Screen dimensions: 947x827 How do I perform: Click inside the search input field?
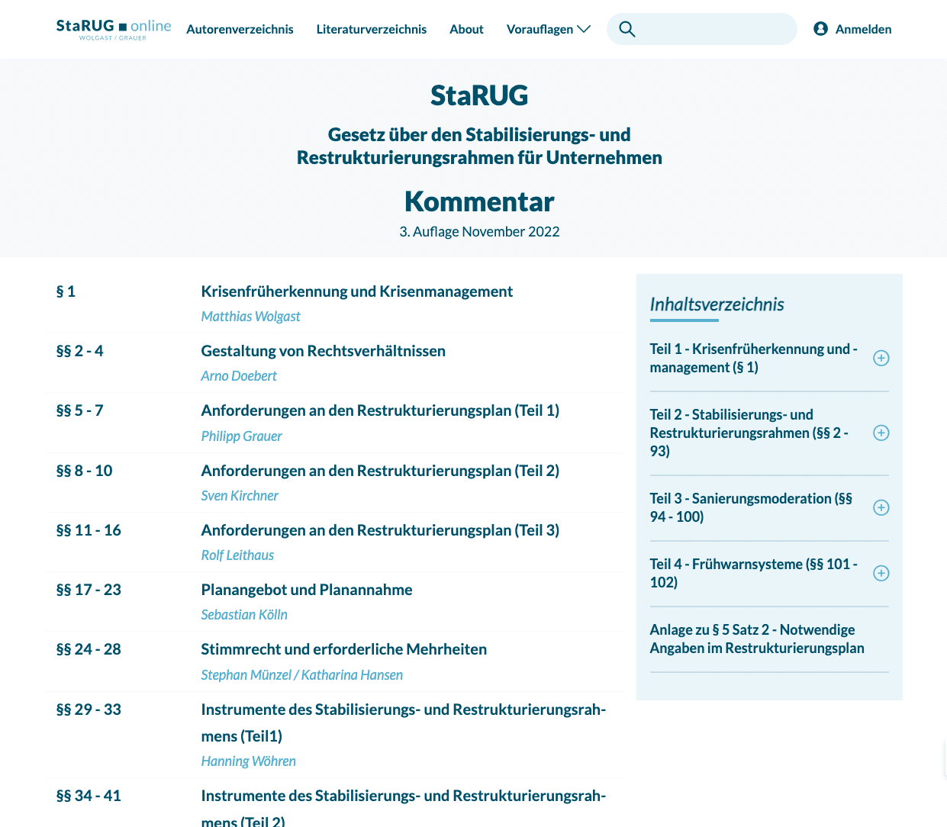(x=713, y=29)
